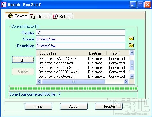Screen dimensions: 152x117
Task: Click the Destina... column header
Action: [96, 53]
